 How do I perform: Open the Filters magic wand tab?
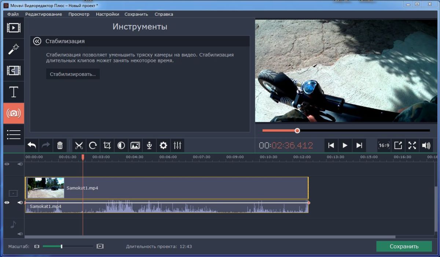point(14,49)
